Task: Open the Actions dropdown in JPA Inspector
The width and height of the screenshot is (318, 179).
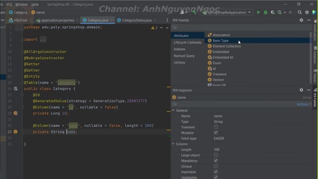Action: point(304,104)
